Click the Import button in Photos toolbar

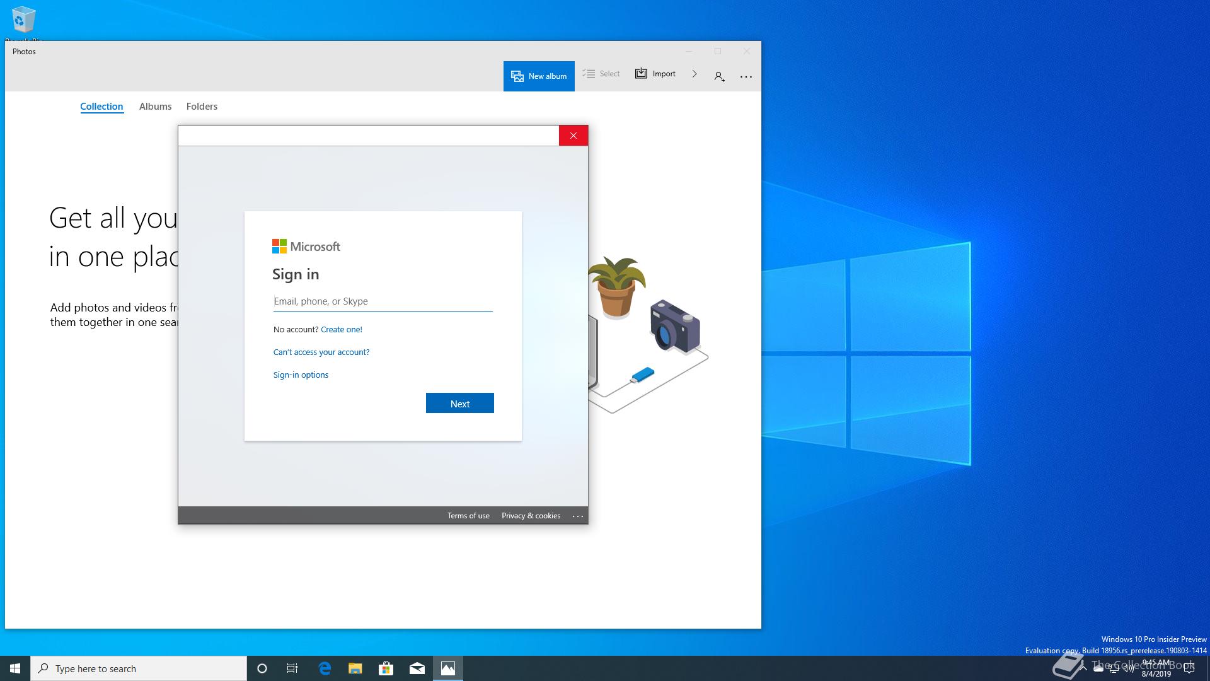[x=655, y=74]
